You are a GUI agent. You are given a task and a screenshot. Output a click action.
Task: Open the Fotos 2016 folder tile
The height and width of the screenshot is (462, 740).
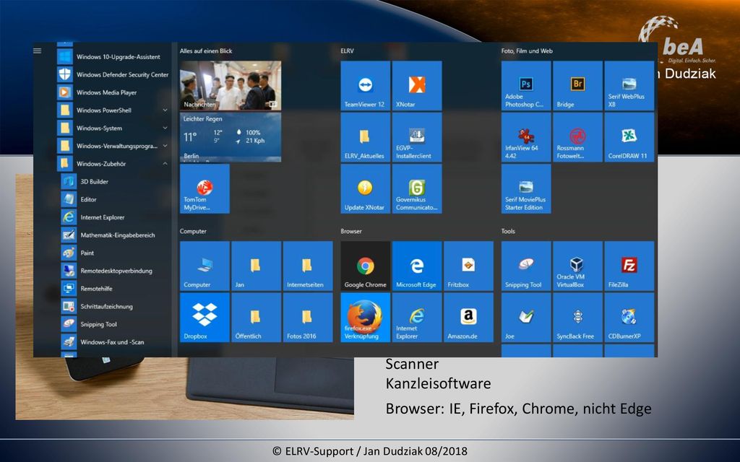(x=307, y=318)
